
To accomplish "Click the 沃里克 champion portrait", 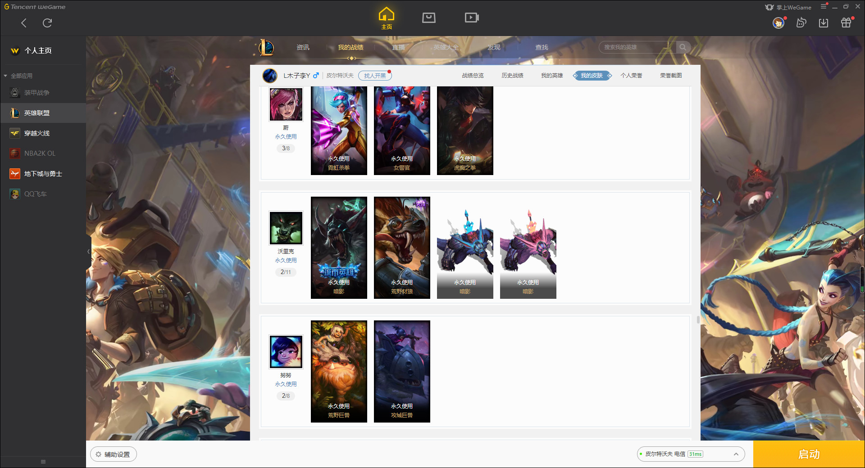I will (286, 228).
